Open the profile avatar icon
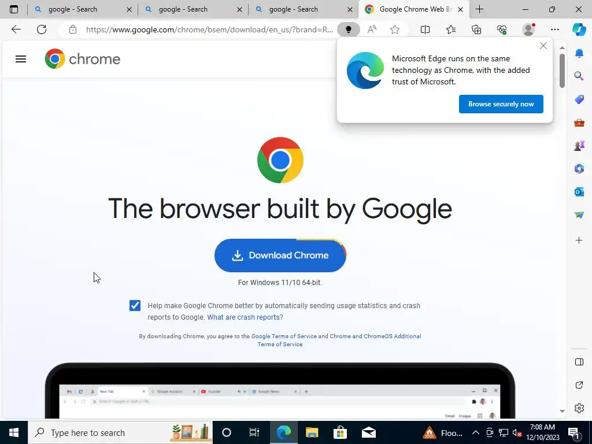592x444 pixels. pos(528,29)
